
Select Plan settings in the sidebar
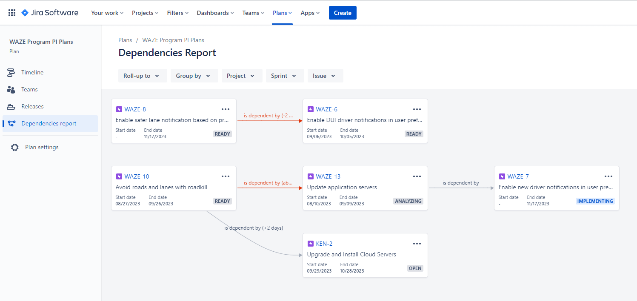(x=50, y=148)
